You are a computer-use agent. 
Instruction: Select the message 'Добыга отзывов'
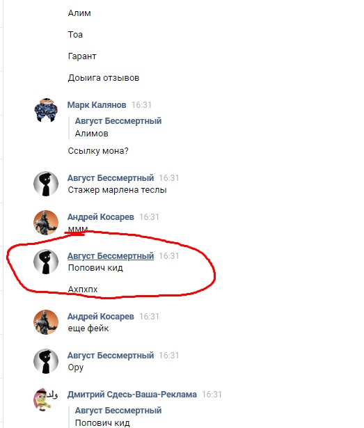tap(104, 78)
